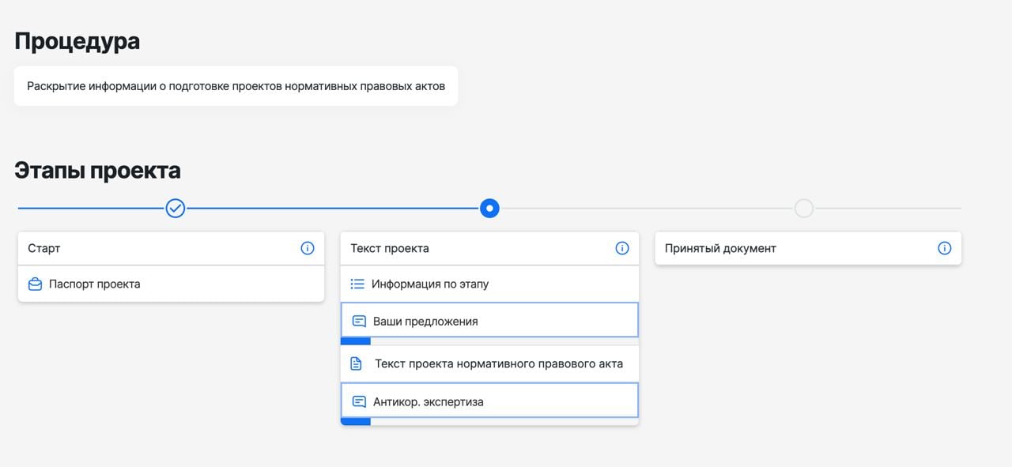Click the comment icon on Ваши предложения
Screen dimensions: 1012x467
358,320
